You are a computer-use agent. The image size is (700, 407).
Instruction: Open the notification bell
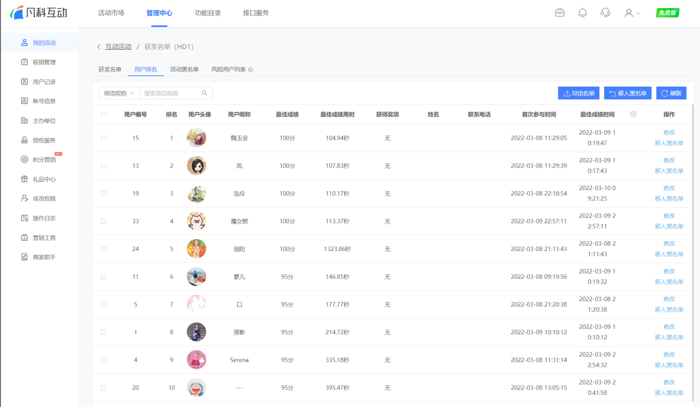coord(582,13)
